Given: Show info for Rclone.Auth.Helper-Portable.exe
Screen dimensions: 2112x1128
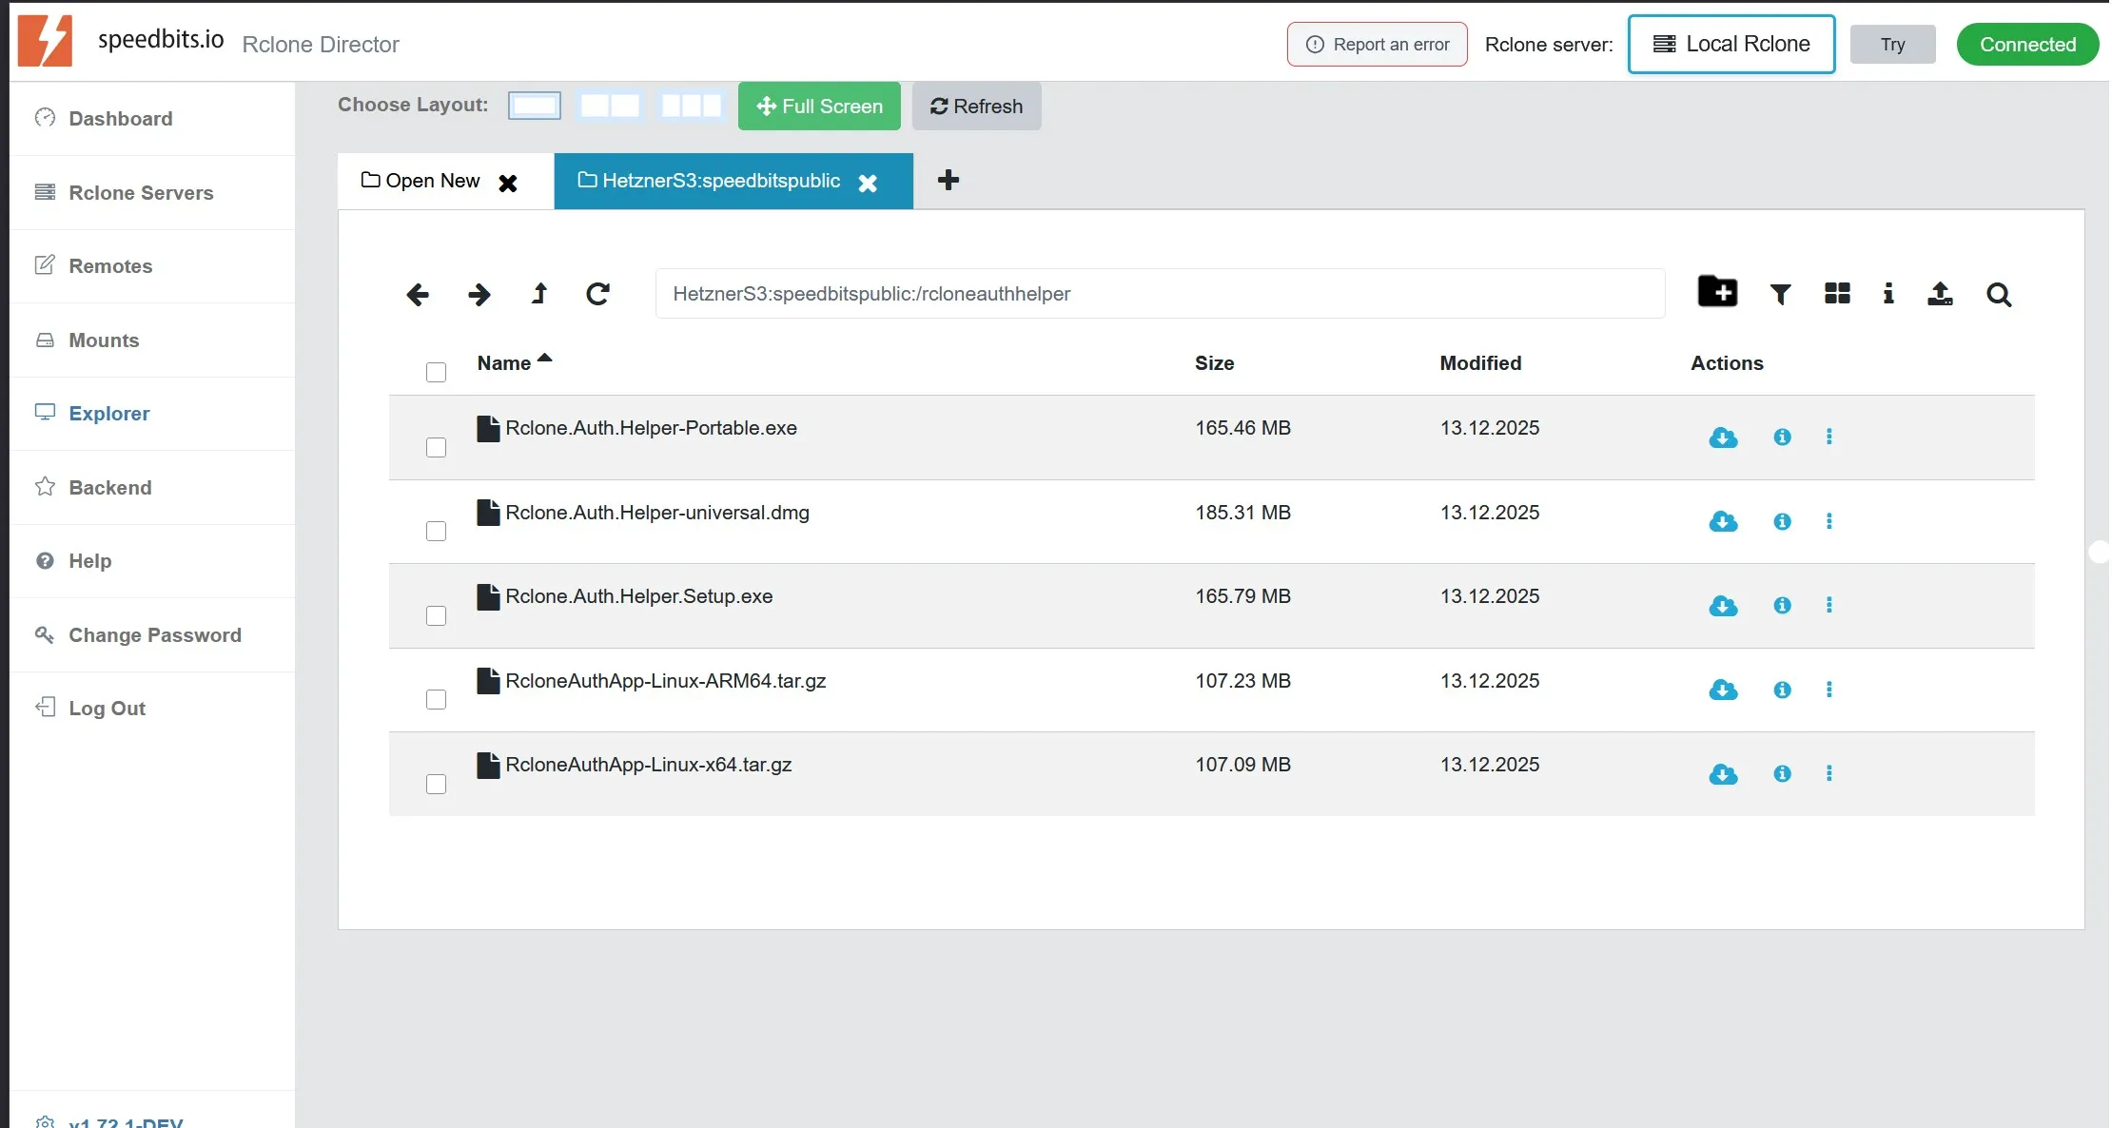Looking at the screenshot, I should 1782,437.
